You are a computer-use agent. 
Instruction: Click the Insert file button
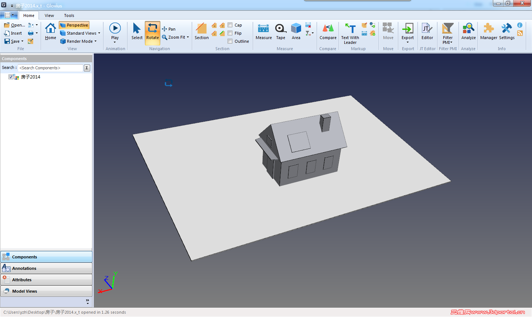pos(13,33)
